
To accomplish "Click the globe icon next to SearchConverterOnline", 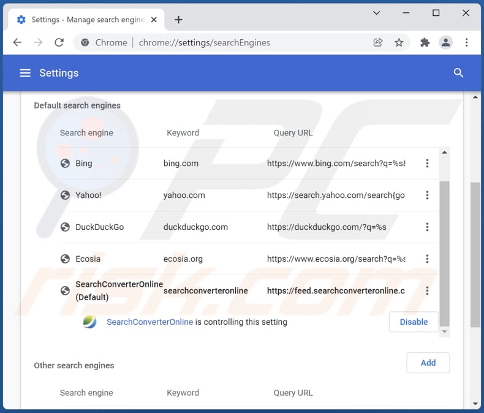I will click(x=65, y=290).
